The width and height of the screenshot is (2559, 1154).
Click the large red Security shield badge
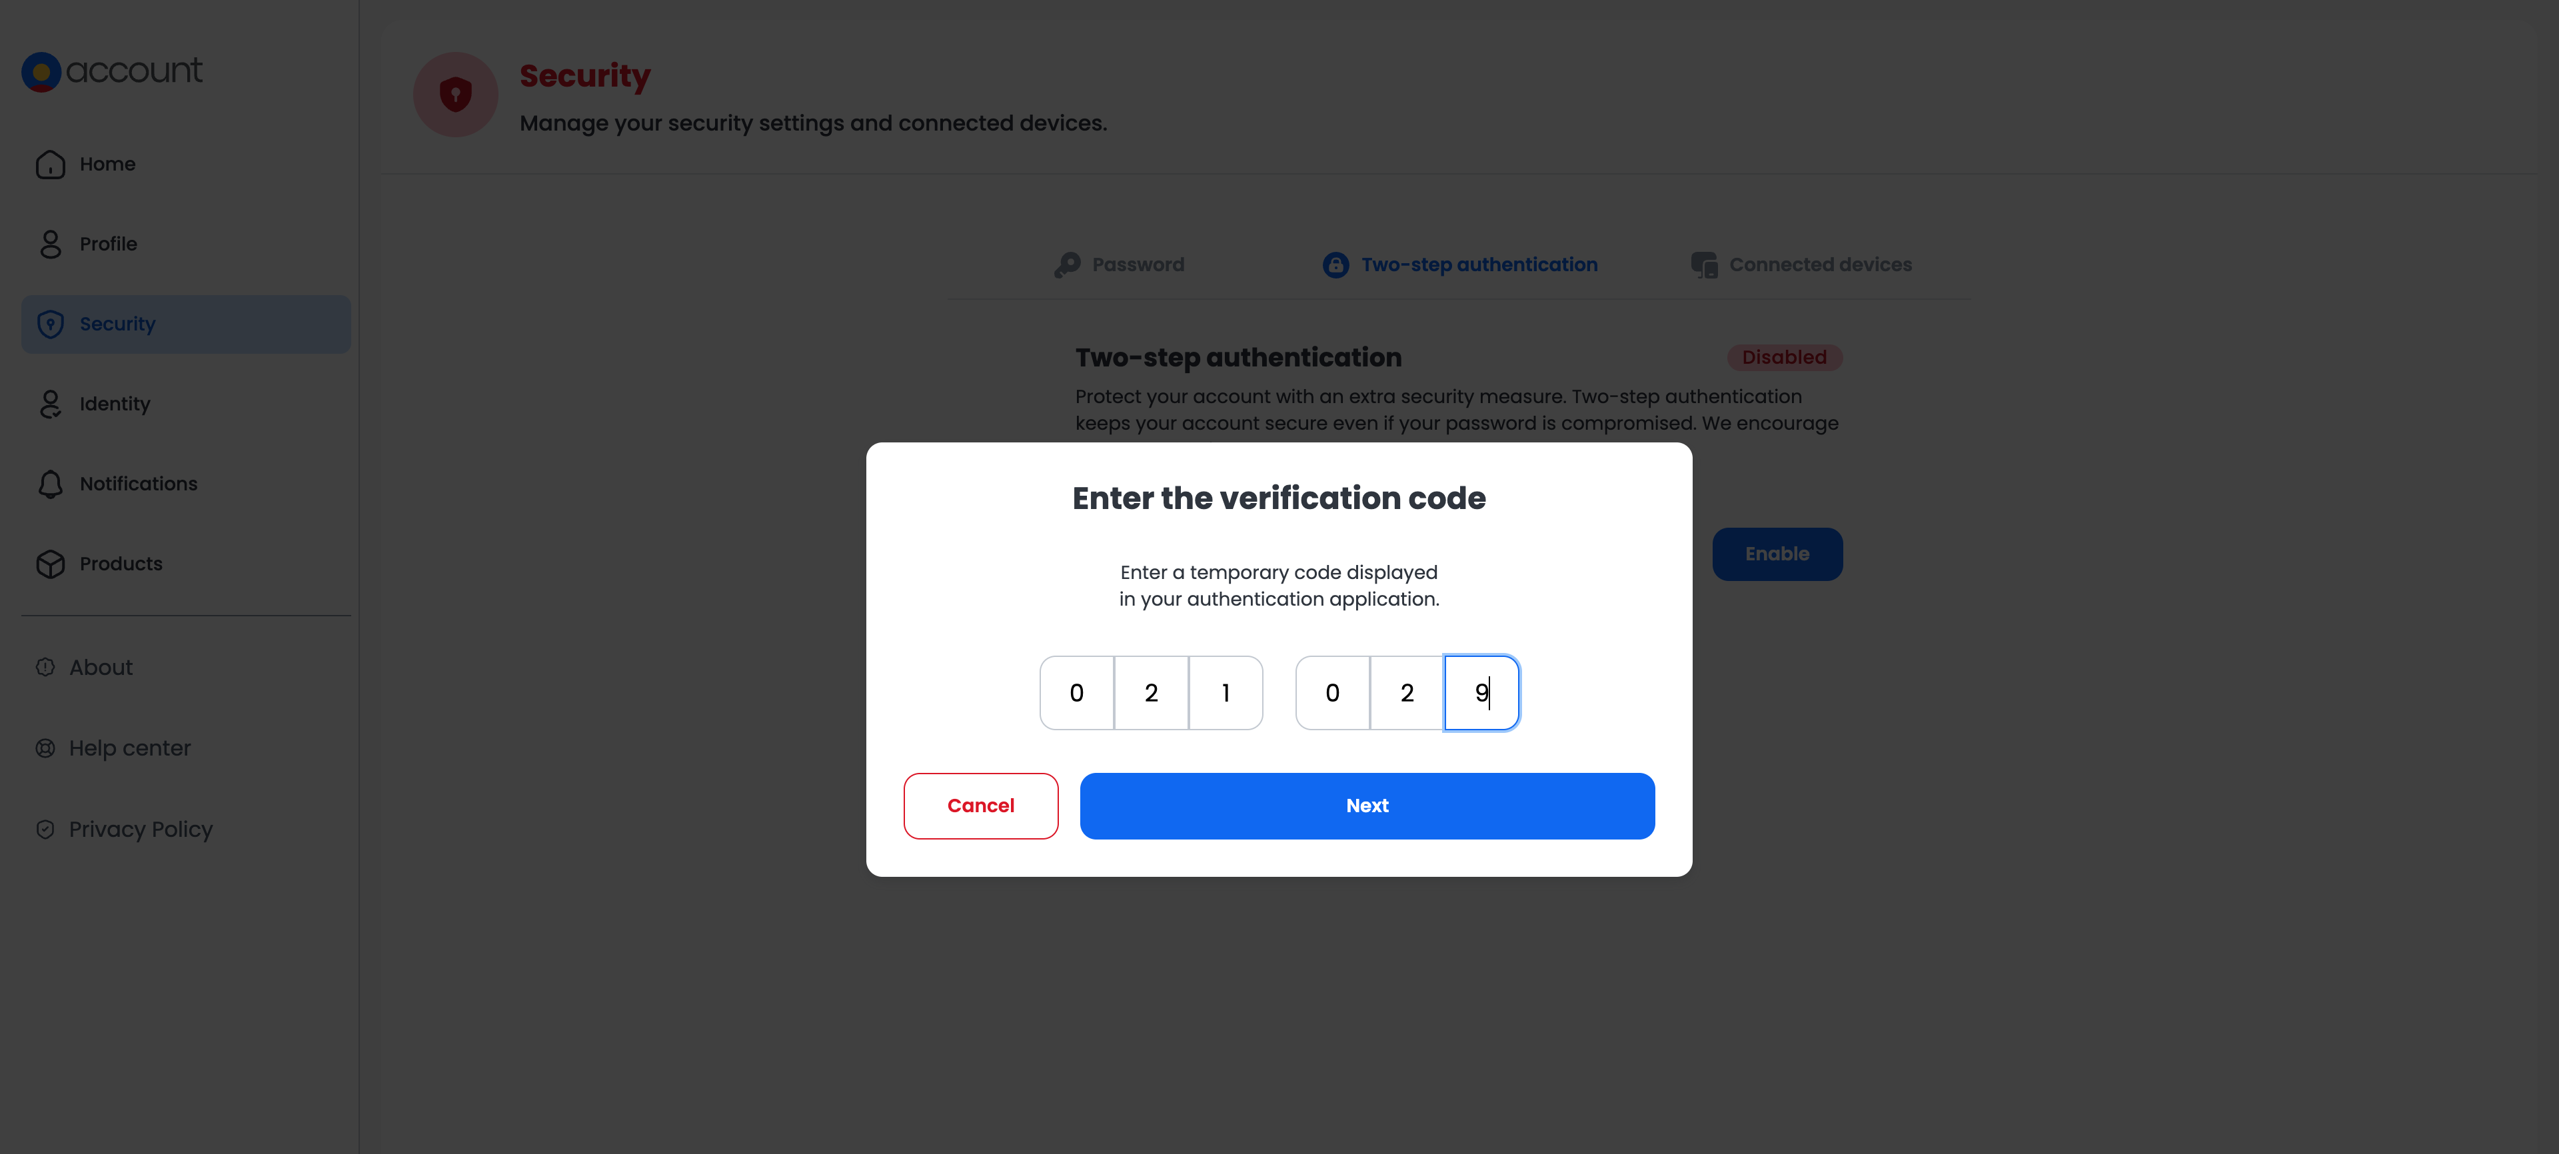point(455,95)
